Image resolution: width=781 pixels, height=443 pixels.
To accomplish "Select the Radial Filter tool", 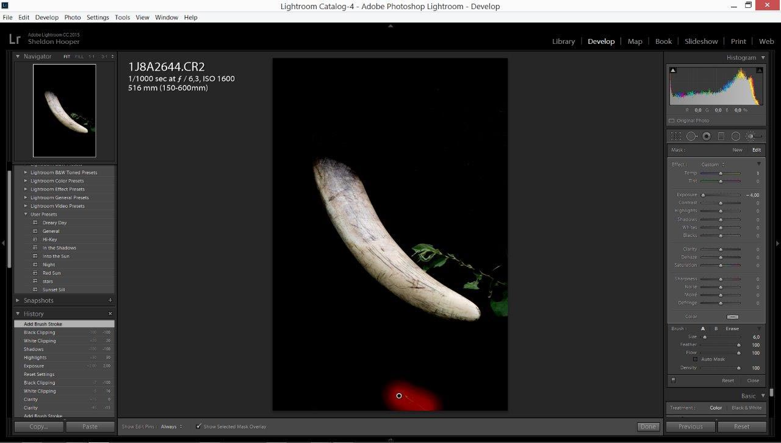I will click(x=736, y=136).
